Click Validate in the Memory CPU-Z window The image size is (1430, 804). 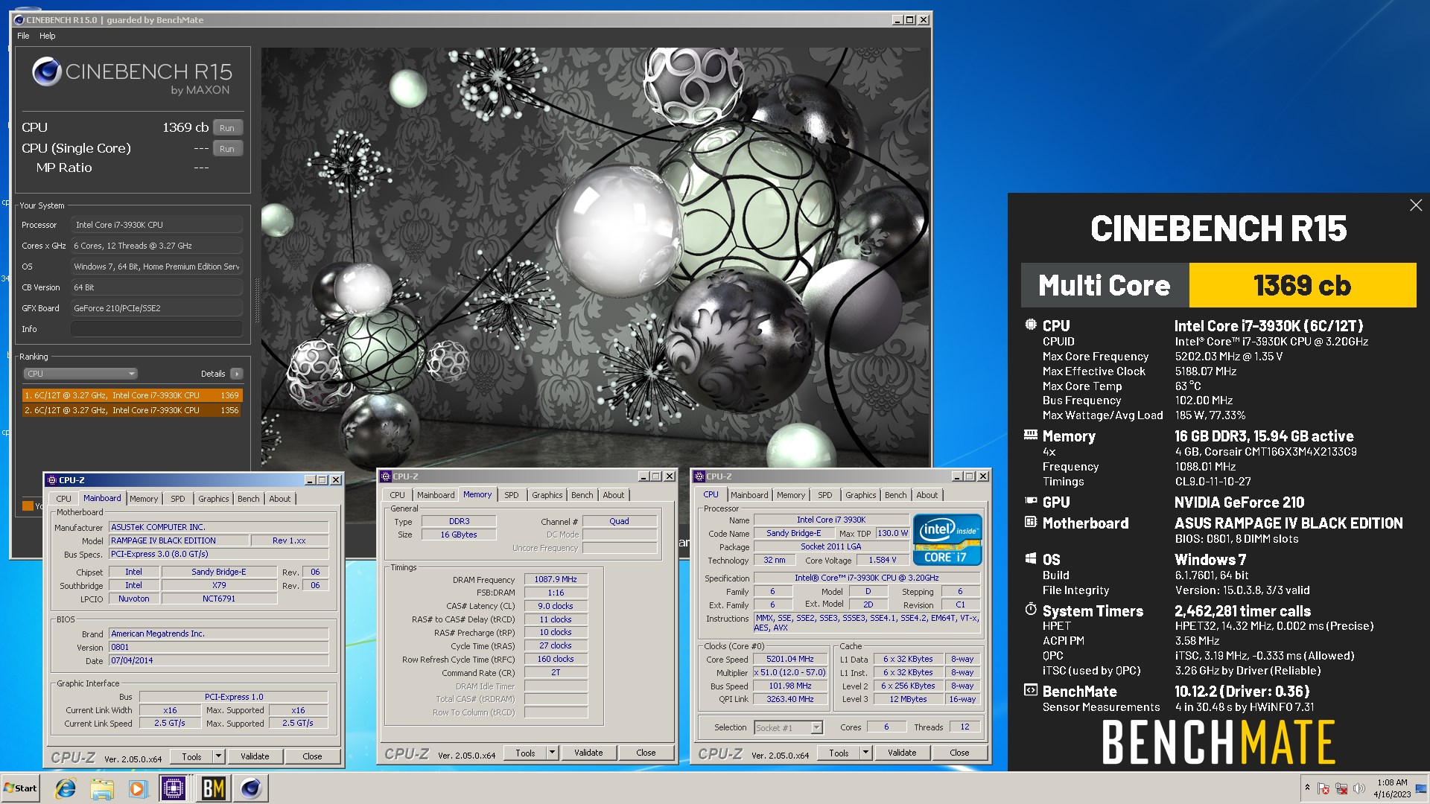coord(588,753)
